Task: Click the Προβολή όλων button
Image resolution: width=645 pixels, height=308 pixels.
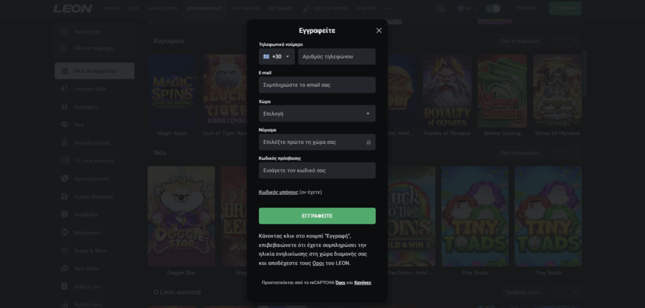Action: [523, 292]
